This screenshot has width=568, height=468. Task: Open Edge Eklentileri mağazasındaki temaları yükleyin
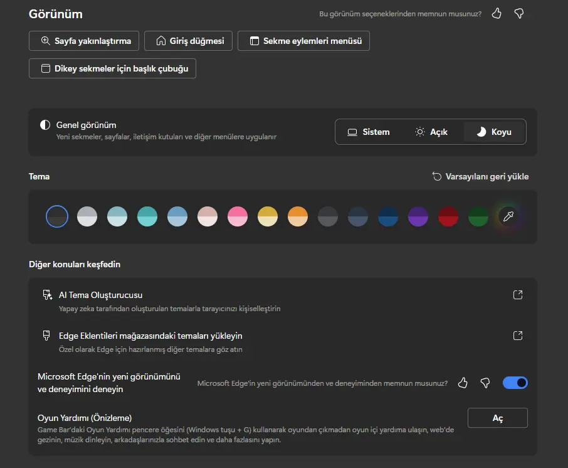[283, 342]
